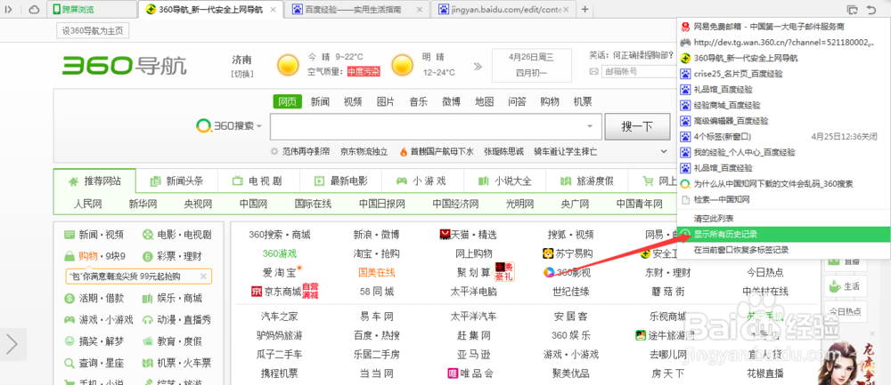
Task: Close the 百度经验 实用生活指南 tab
Action: 420,9
